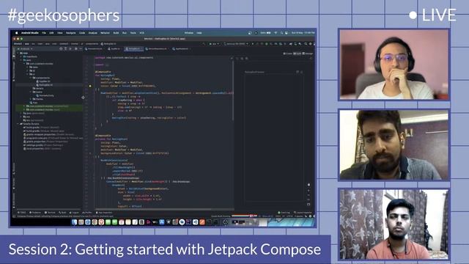Click the Wi-Fi icon in the macOS menu bar
The width and height of the screenshot is (469, 264).
click(x=276, y=33)
